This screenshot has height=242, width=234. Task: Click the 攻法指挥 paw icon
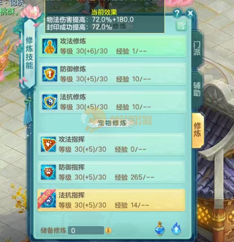coord(48,144)
